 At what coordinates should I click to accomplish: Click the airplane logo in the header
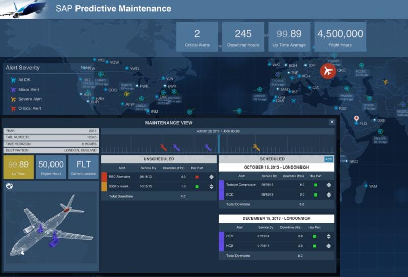pyautogui.click(x=23, y=9)
